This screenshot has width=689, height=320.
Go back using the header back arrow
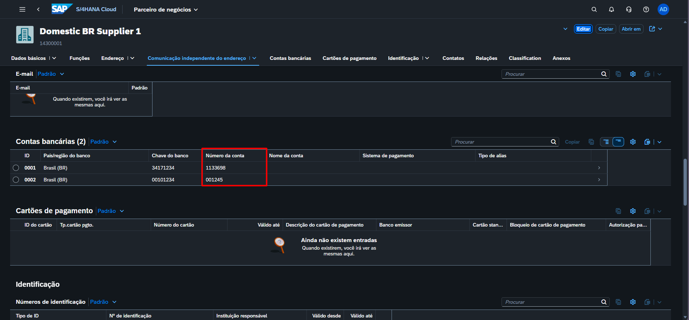38,9
